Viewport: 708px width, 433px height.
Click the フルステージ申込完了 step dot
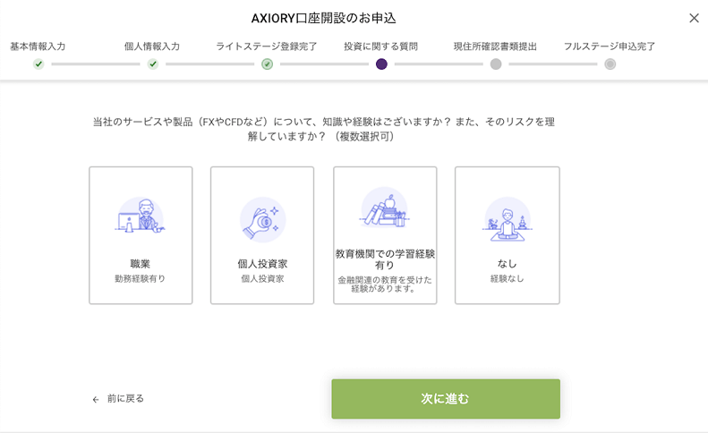pos(610,64)
